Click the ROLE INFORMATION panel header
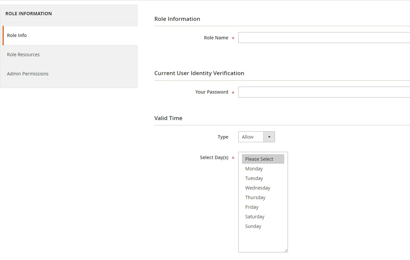 (x=29, y=14)
